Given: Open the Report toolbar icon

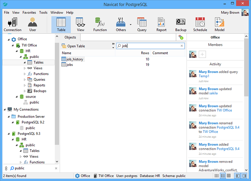Looking at the screenshot, I should [161, 25].
